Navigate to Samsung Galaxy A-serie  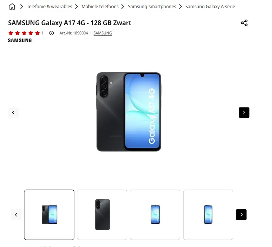click(210, 7)
